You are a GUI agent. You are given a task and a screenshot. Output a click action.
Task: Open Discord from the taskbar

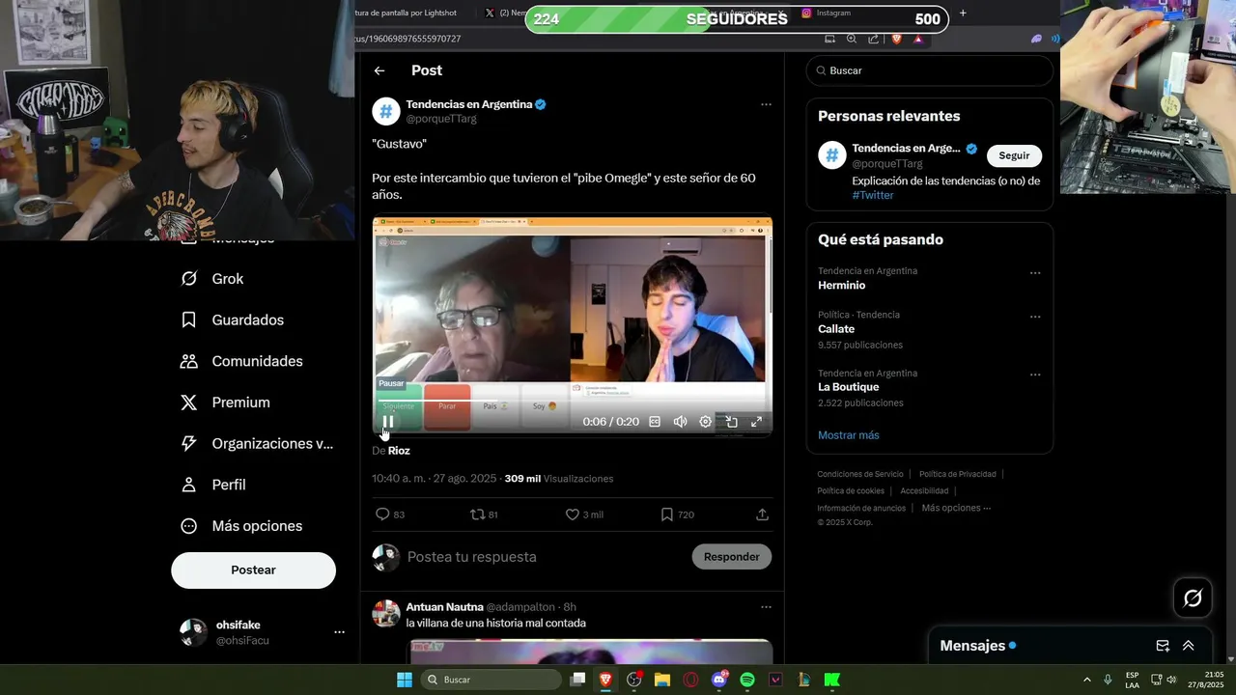719,680
